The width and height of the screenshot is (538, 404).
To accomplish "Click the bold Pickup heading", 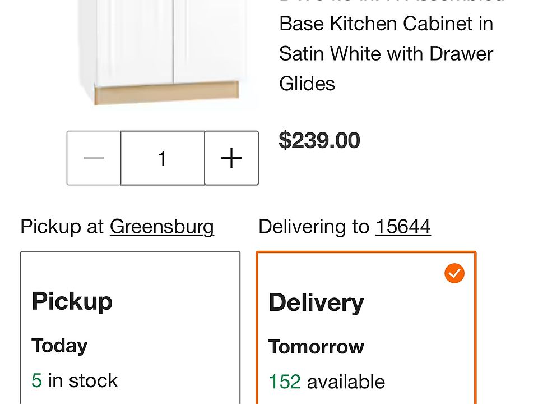I will tap(72, 302).
